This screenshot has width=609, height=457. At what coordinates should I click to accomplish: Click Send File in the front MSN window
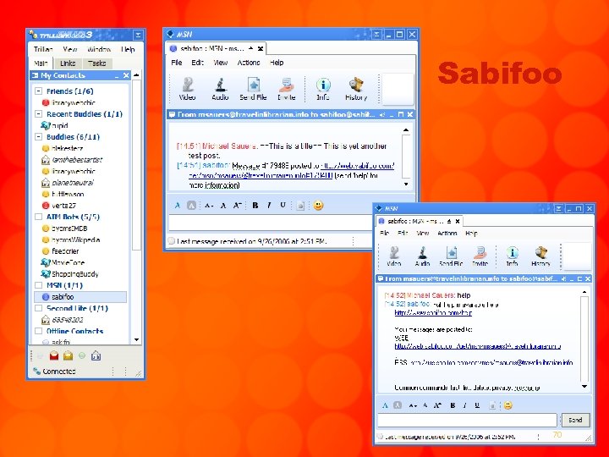click(x=451, y=256)
